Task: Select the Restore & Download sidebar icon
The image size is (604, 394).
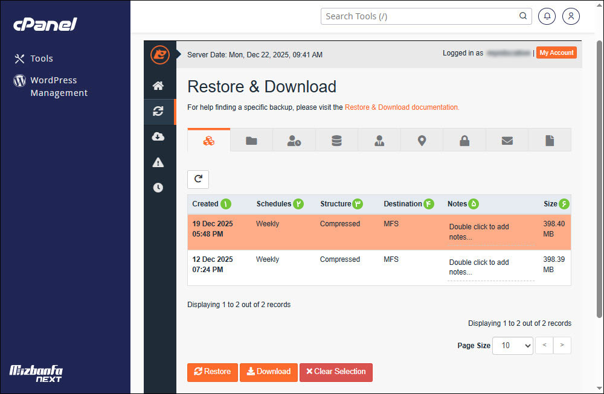Action: 159,111
